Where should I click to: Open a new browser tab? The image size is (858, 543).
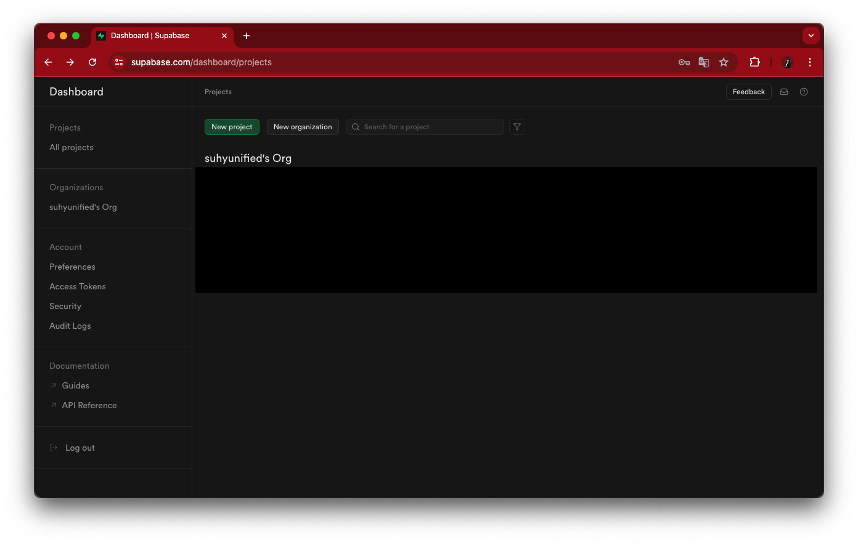247,36
